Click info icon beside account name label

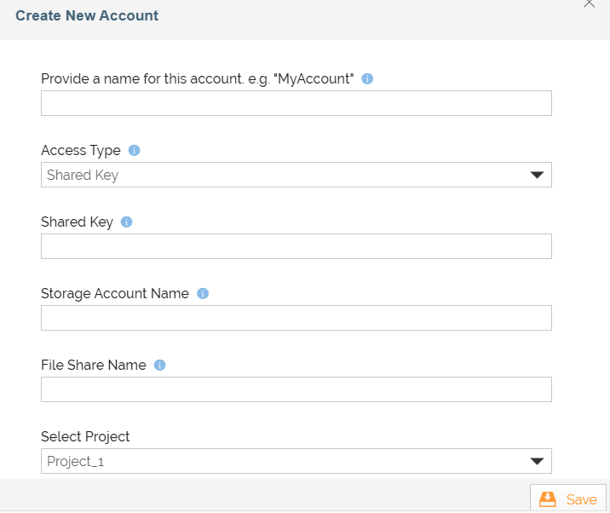(x=367, y=78)
